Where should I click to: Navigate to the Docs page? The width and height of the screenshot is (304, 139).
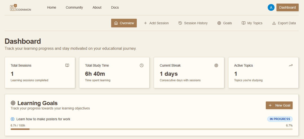[115, 8]
